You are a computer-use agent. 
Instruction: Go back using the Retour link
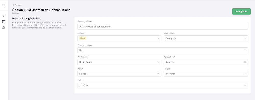17,5
